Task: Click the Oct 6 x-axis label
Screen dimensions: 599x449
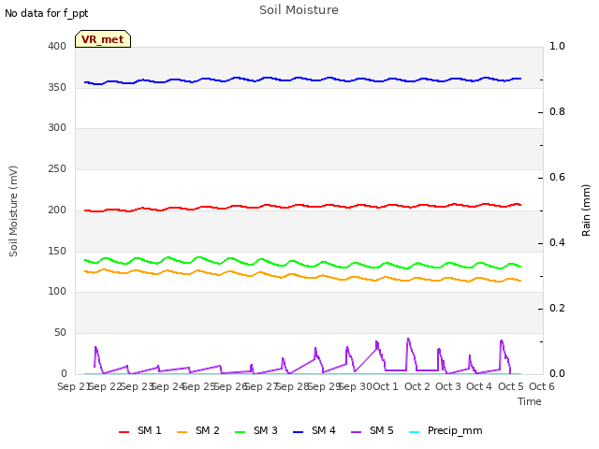Action: (x=542, y=386)
